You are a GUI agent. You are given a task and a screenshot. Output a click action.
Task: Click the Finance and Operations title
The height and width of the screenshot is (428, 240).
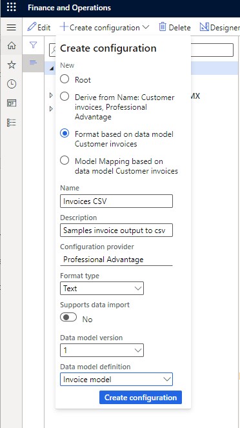pos(69,7)
